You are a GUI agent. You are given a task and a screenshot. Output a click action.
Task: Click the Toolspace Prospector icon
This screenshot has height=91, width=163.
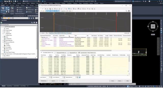point(1,22)
